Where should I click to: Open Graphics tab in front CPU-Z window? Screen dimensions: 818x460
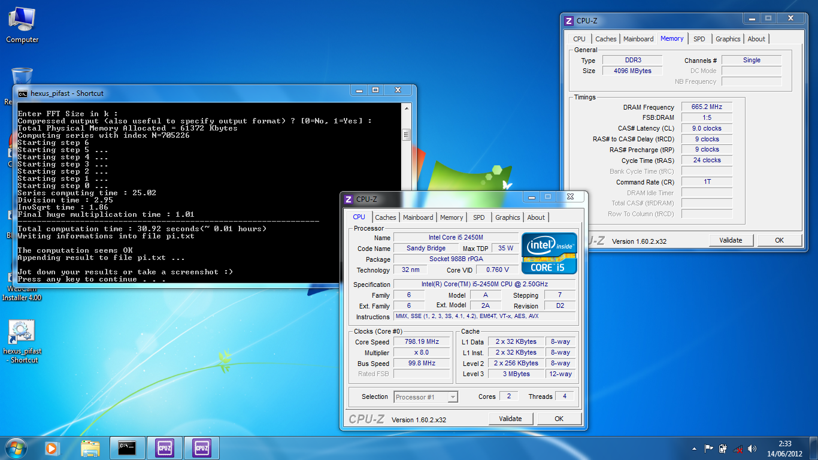tap(508, 217)
